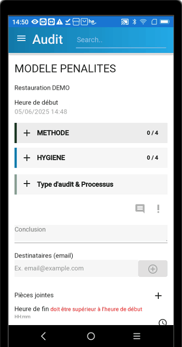Click the cast icon in status bar
This screenshot has width=182, height=347.
tap(125, 22)
